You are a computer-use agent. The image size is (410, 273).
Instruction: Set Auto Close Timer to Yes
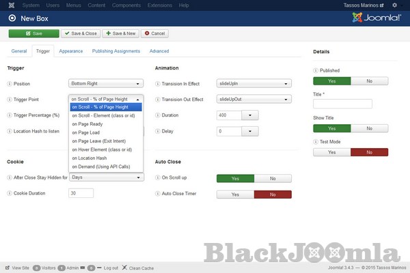[x=235, y=195]
